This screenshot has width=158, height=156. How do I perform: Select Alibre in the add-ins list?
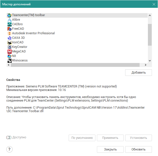pyautogui.click(x=77, y=20)
